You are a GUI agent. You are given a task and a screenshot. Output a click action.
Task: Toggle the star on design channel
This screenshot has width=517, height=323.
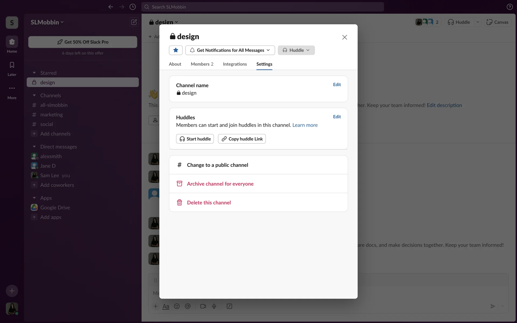[x=176, y=50]
